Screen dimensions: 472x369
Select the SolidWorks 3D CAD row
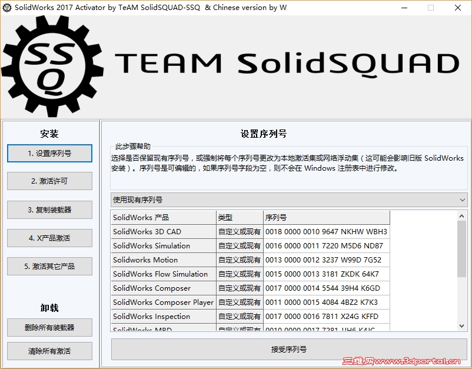point(250,232)
